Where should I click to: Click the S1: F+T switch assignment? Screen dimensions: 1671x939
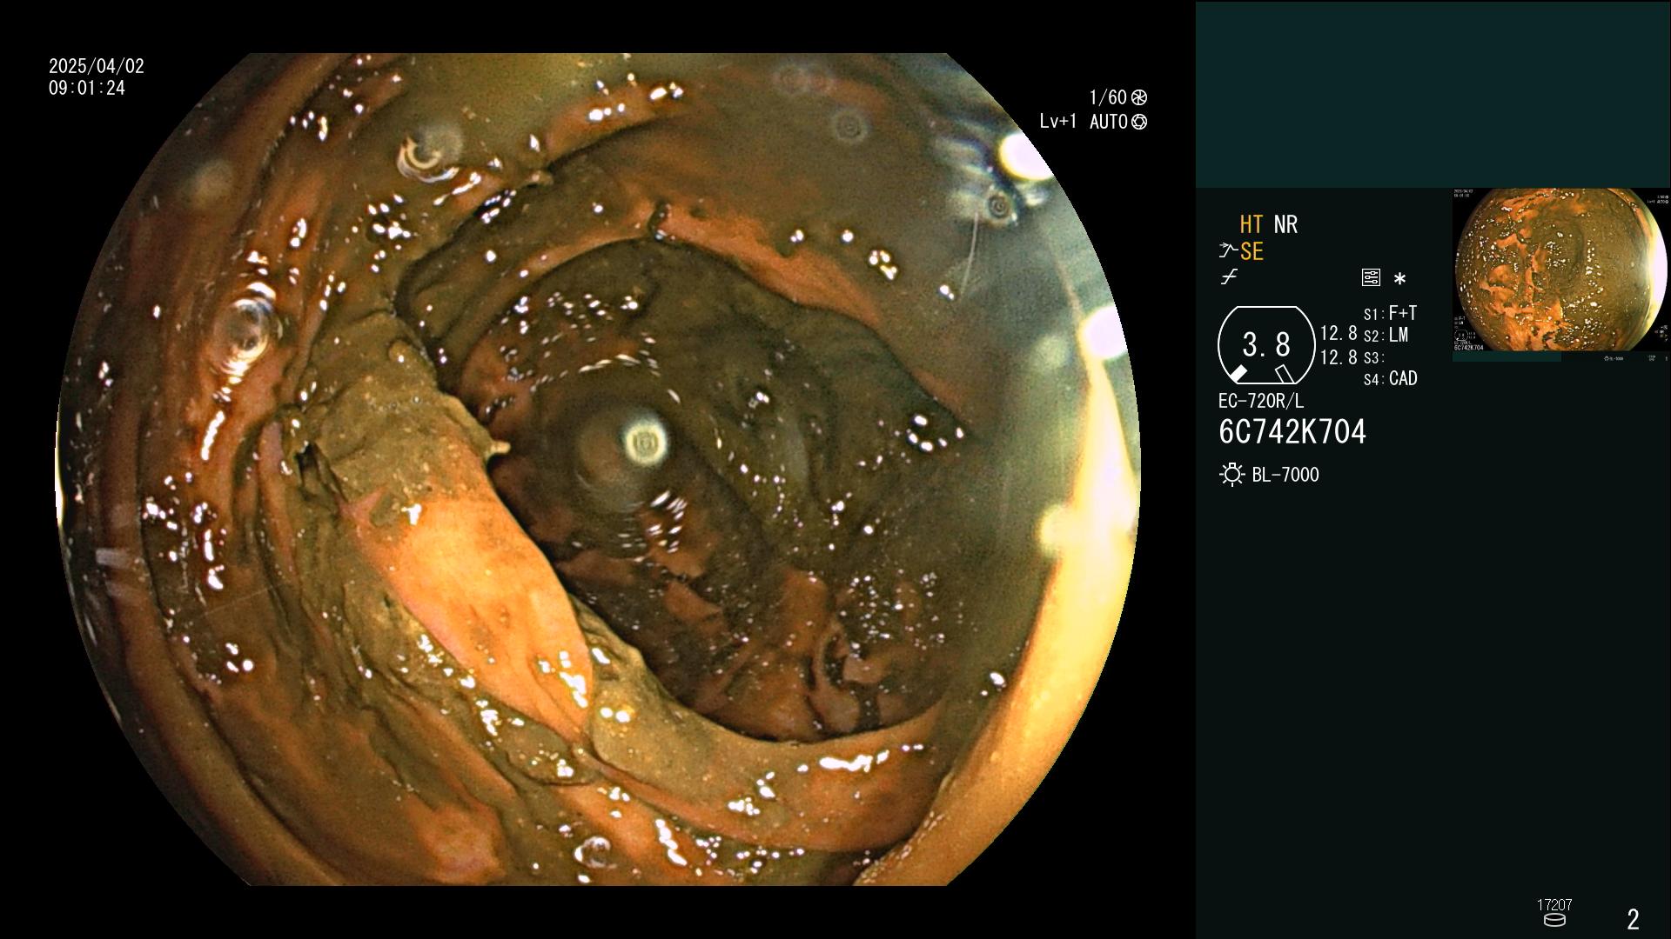coord(1390,313)
